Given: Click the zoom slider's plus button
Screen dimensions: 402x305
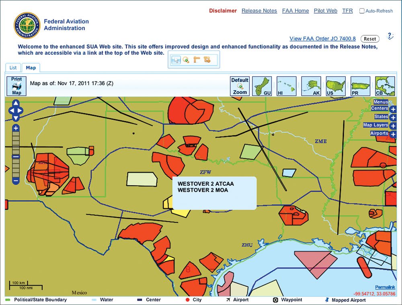Looking at the screenshot, I should click(x=16, y=128).
